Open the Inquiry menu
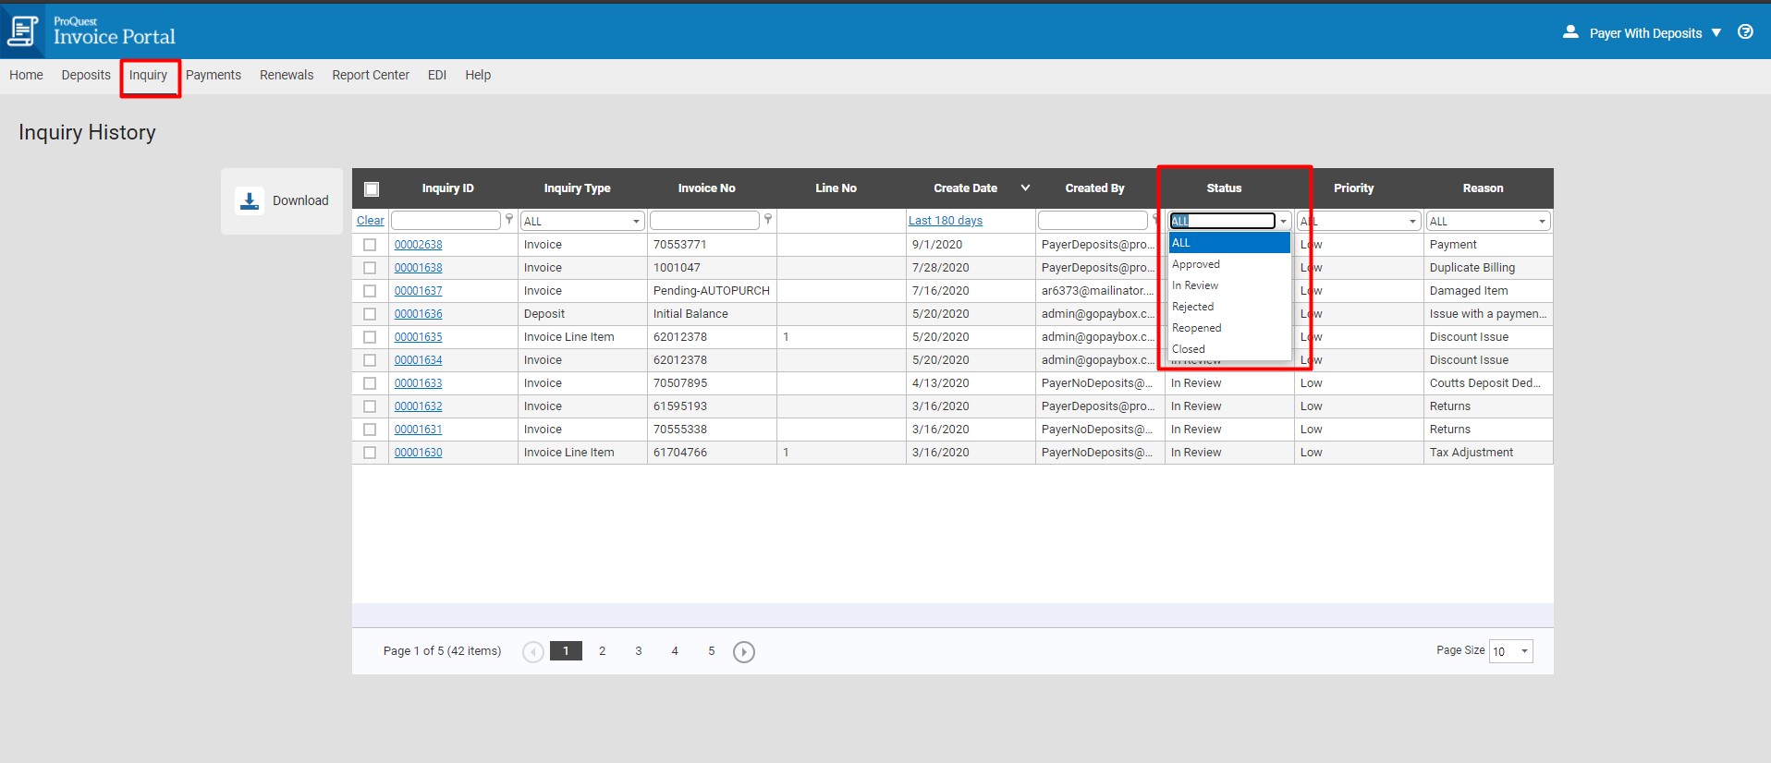Viewport: 1771px width, 763px height. point(148,75)
